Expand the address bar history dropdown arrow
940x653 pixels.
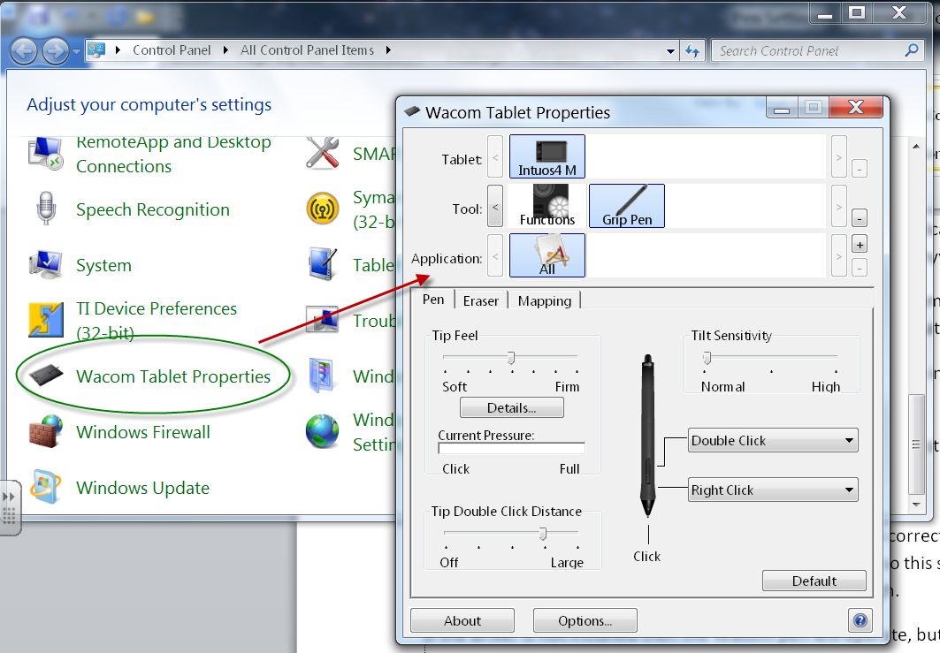[x=671, y=51]
